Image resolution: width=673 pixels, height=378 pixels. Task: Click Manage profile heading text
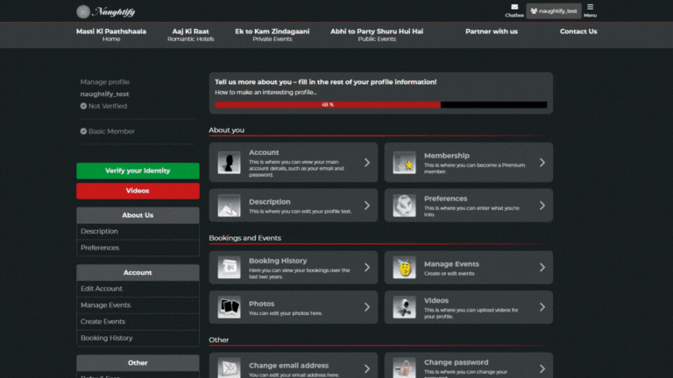105,82
